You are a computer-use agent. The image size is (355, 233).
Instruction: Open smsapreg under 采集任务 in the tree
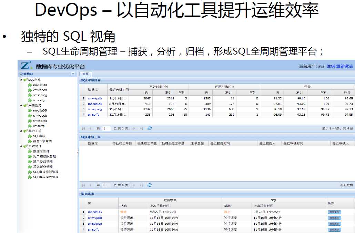click(x=40, y=121)
